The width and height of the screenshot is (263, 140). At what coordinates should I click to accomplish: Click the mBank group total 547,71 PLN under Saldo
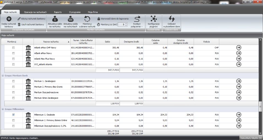[107, 70]
